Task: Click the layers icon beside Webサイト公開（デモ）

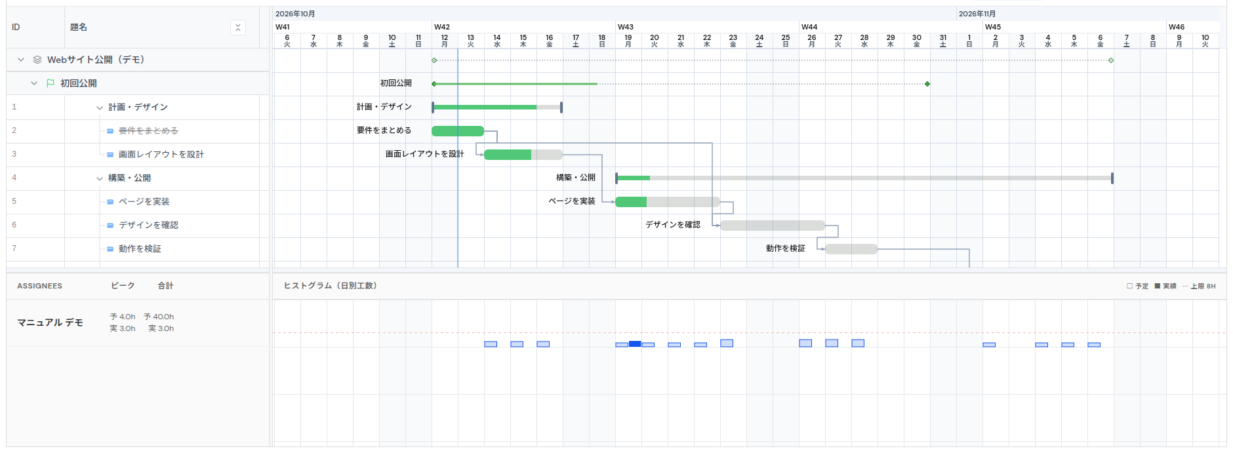Action: coord(37,60)
